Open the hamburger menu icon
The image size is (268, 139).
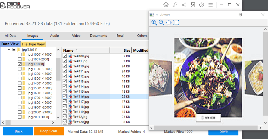pos(210,5)
